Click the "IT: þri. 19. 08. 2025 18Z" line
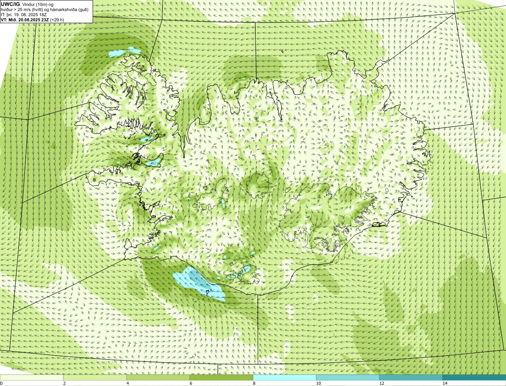506x386 pixels. pos(24,15)
